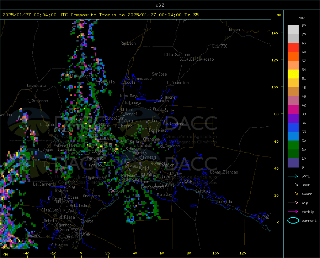Image resolution: width=320 pixels, height=258 pixels.
Task: Click the gold swatch below 51
Action: [293, 83]
